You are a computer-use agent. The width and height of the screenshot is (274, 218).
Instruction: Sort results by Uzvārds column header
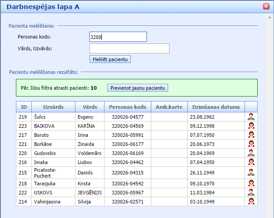(x=53, y=107)
